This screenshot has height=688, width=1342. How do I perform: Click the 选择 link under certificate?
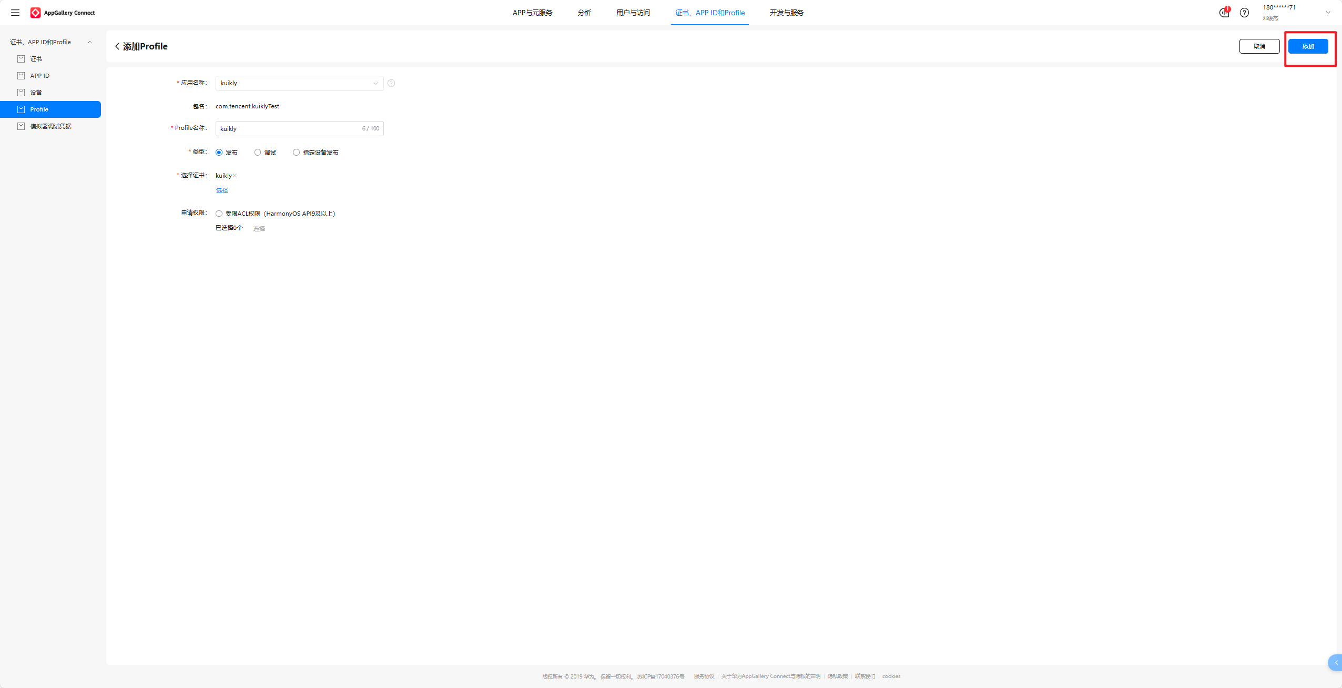pyautogui.click(x=222, y=190)
